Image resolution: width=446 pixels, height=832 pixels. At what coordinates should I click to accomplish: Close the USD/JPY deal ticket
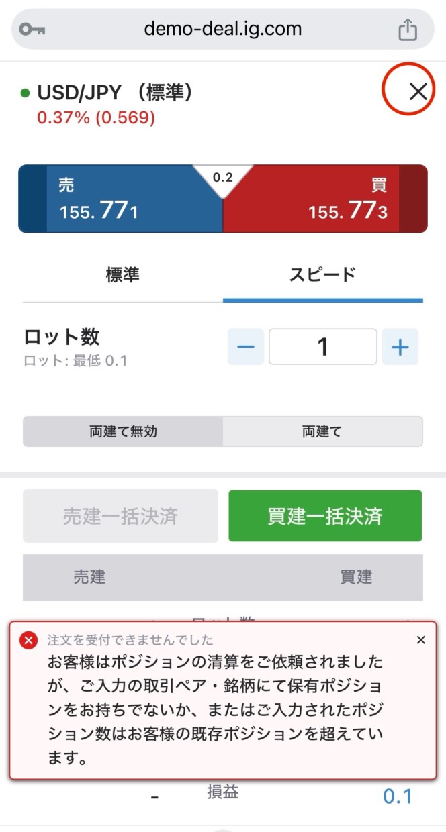pos(418,92)
